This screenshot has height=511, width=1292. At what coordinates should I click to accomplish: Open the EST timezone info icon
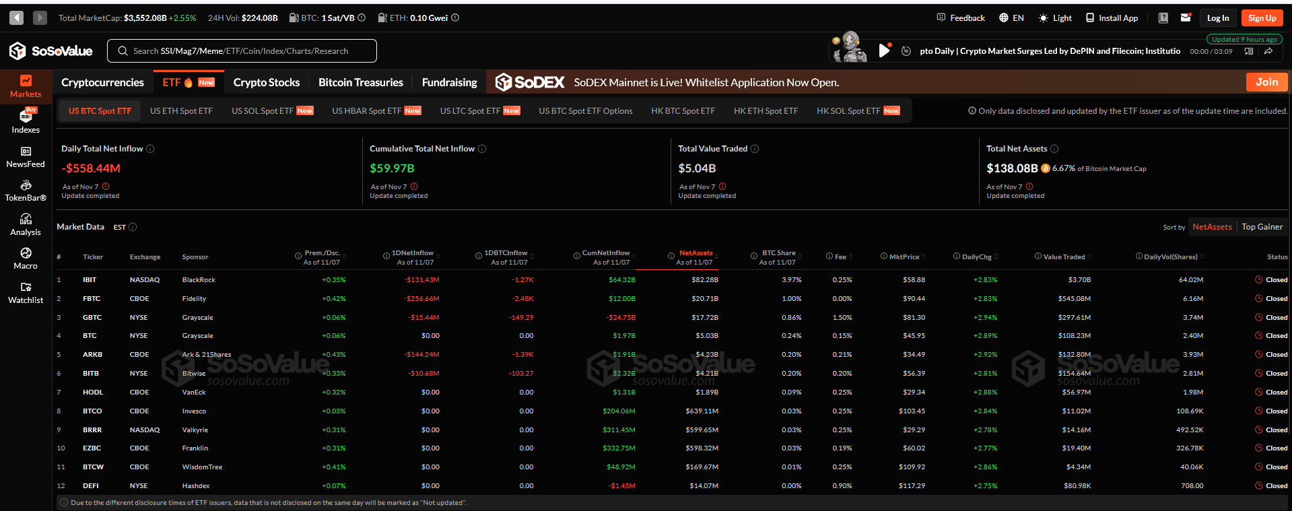133,227
